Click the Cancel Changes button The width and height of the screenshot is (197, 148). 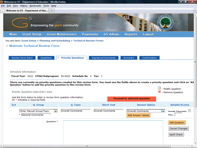(179, 129)
